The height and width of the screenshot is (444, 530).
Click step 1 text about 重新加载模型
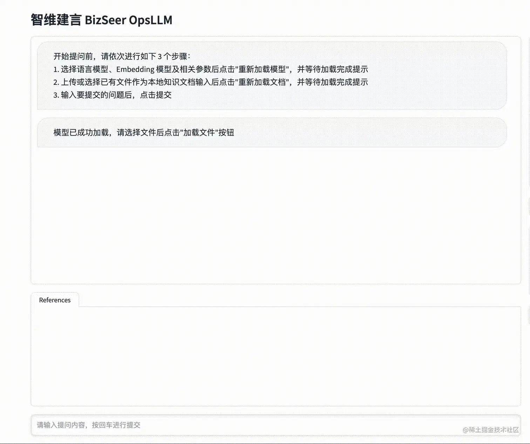(x=211, y=69)
